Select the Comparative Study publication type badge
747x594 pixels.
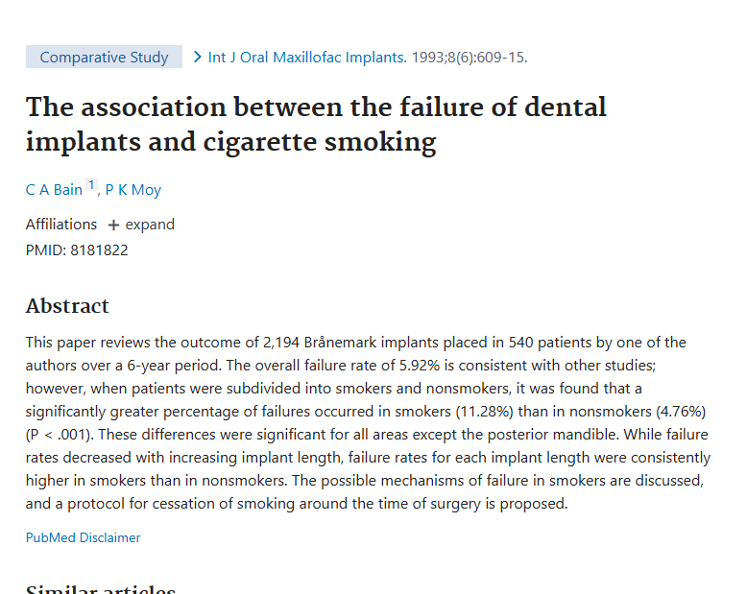click(x=104, y=57)
